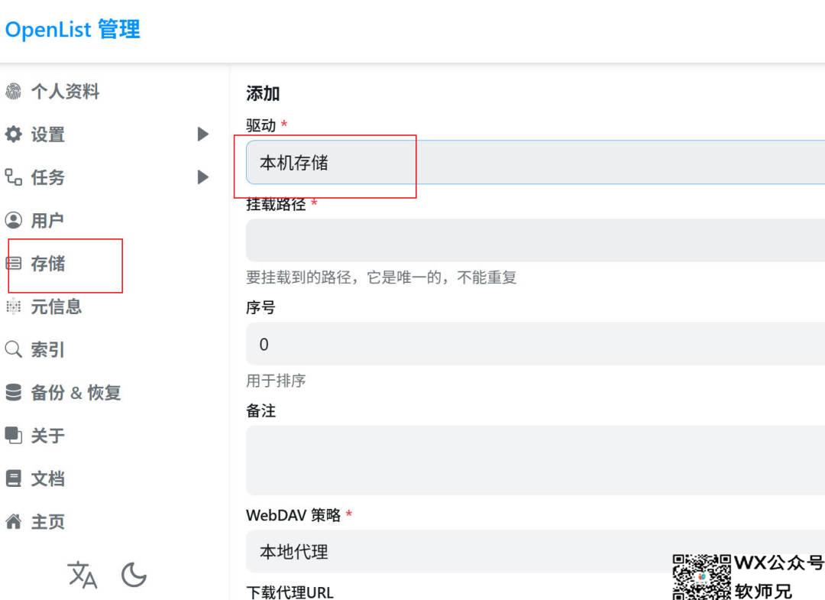Expand the 设置 submenu arrow
Screen dimensions: 825x600
203,135
